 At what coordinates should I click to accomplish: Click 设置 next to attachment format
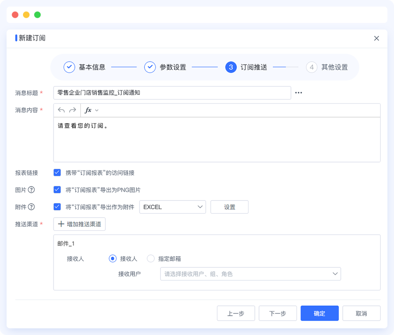229,207
